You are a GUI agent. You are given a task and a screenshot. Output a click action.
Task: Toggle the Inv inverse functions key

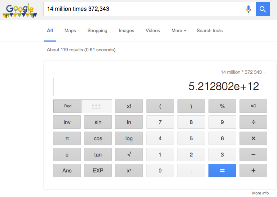pos(67,122)
